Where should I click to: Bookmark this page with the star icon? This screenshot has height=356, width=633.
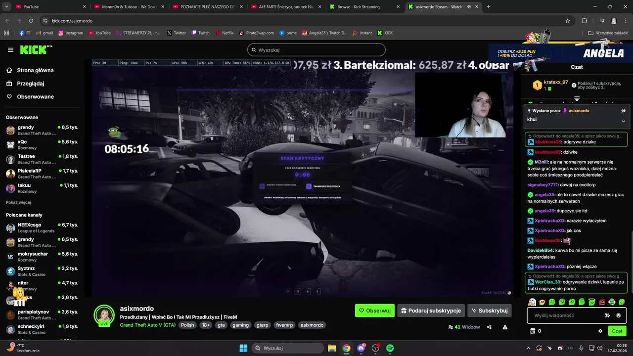click(x=568, y=21)
